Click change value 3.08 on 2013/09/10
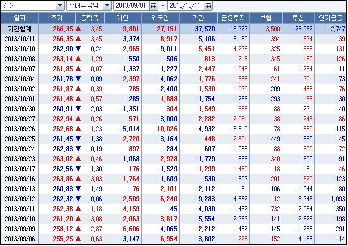 click(96, 219)
